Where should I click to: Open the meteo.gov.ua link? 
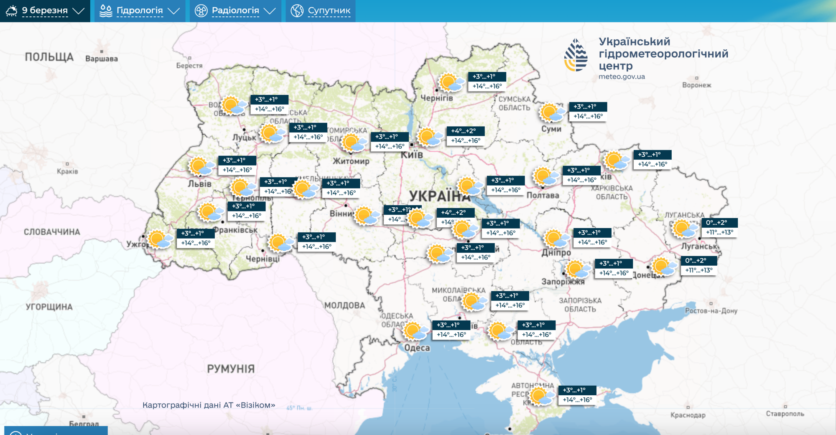click(x=622, y=76)
